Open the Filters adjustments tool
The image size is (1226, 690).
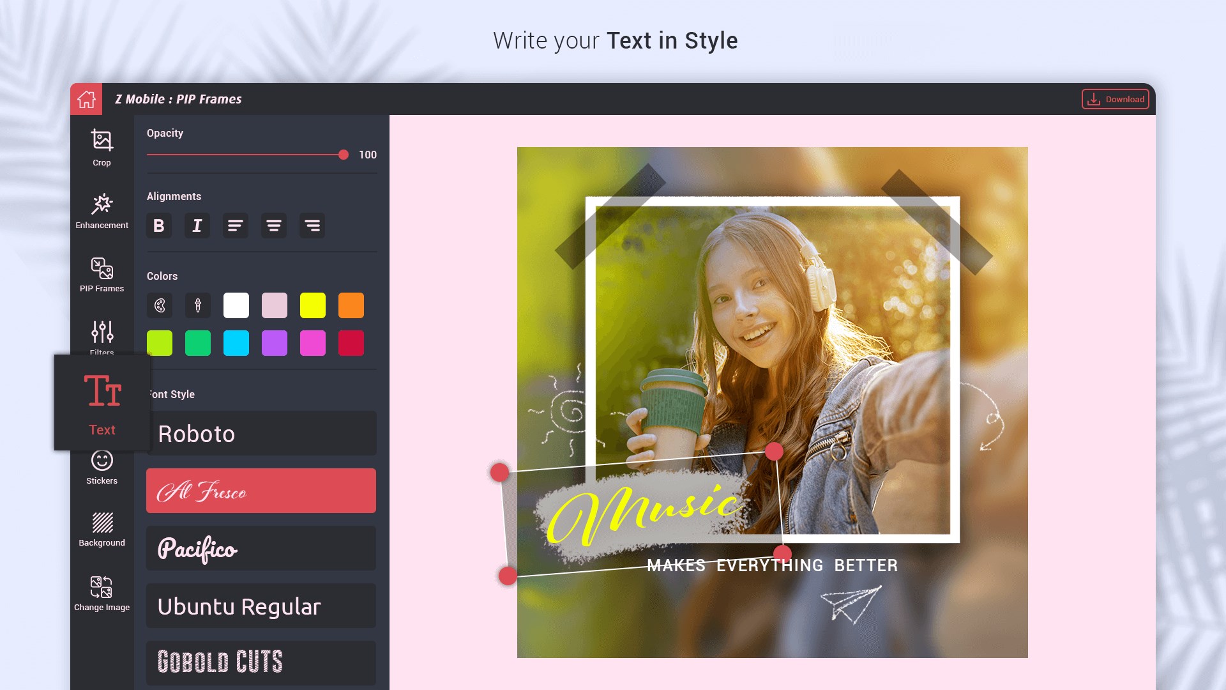tap(102, 335)
